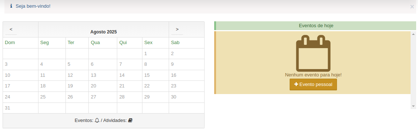Image resolution: width=418 pixels, height=133 pixels.
Task: Select day 15 in the calendar
Action: [x=147, y=75]
